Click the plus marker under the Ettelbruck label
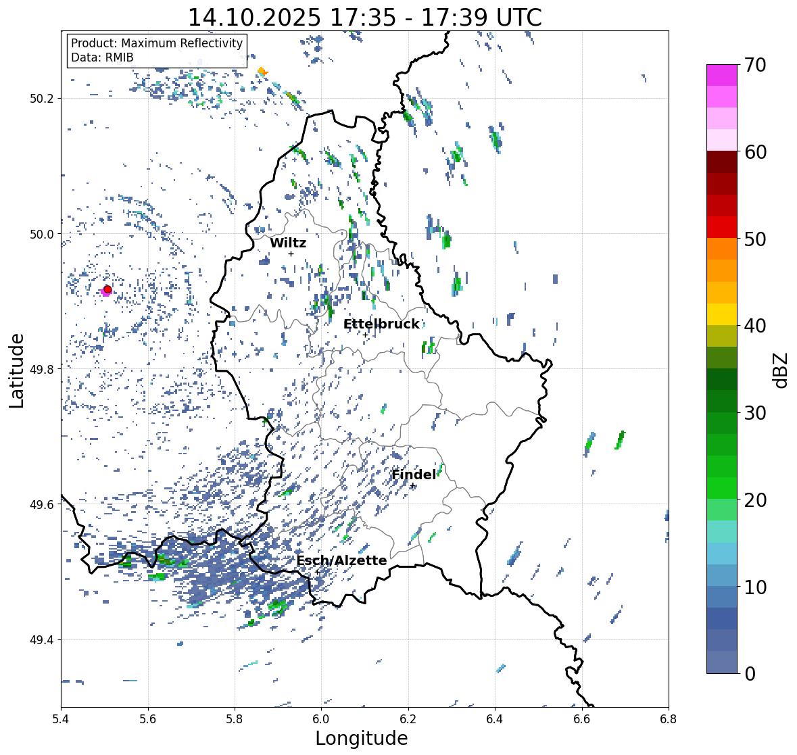Image resolution: width=797 pixels, height=755 pixels. [365, 335]
